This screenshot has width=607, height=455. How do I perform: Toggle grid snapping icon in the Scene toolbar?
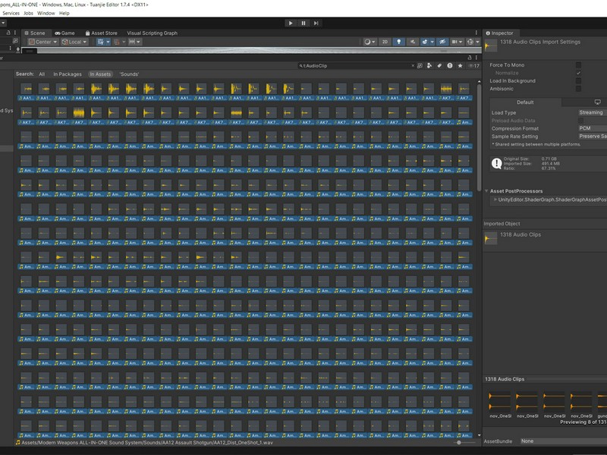coord(116,42)
